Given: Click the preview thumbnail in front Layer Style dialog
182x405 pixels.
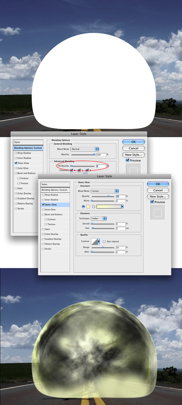Looking at the screenshot, I should 158,213.
